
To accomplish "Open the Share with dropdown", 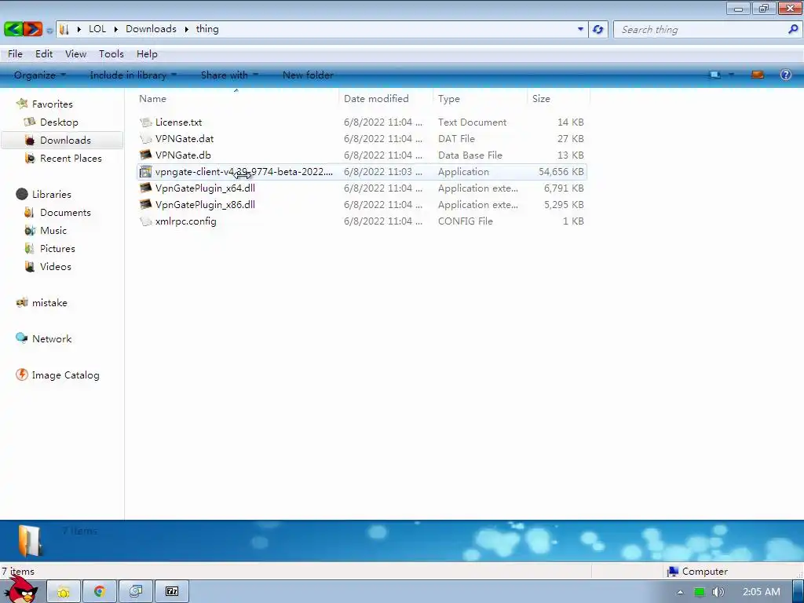I will [229, 75].
